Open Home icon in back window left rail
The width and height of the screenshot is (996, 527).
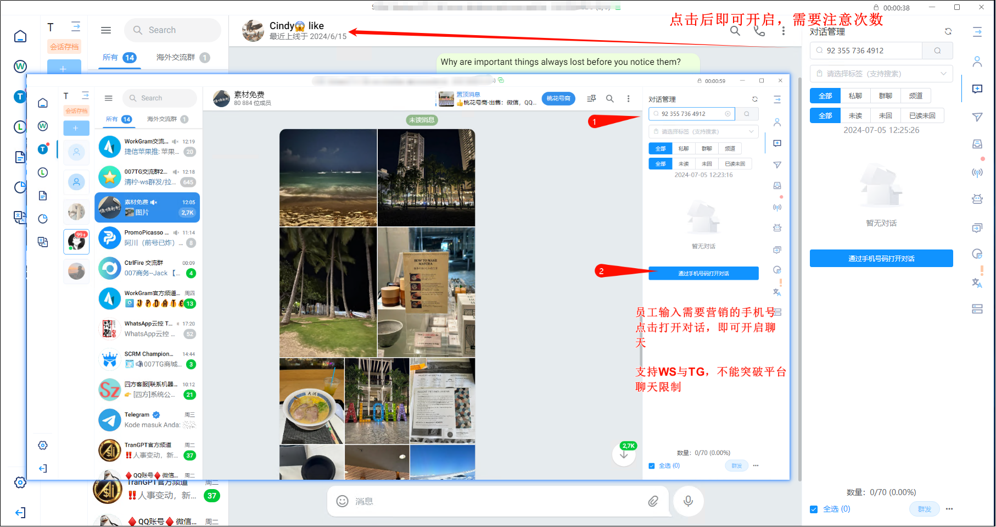click(x=20, y=36)
